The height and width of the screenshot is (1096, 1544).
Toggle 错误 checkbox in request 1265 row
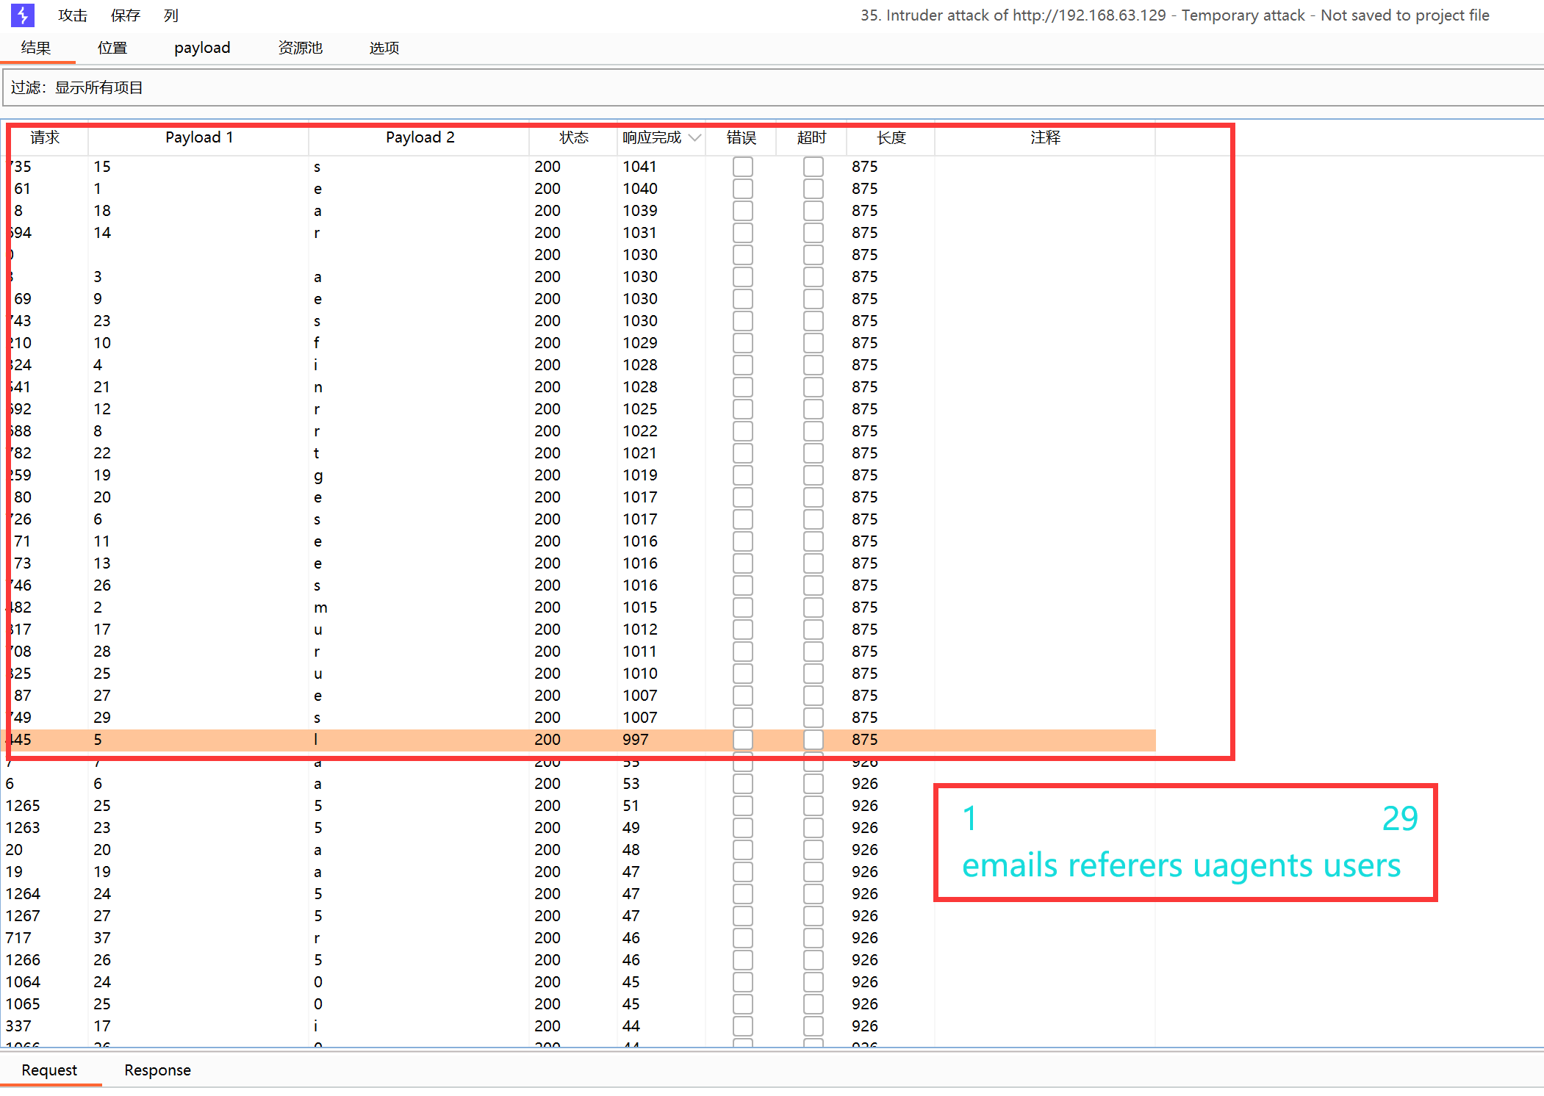click(743, 806)
